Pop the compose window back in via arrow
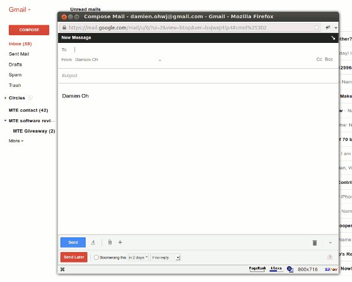The image size is (352, 282). [333, 38]
